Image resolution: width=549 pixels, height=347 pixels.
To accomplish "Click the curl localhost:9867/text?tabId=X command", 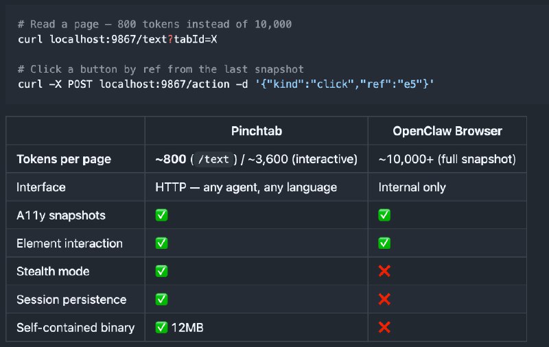I will 117,39.
